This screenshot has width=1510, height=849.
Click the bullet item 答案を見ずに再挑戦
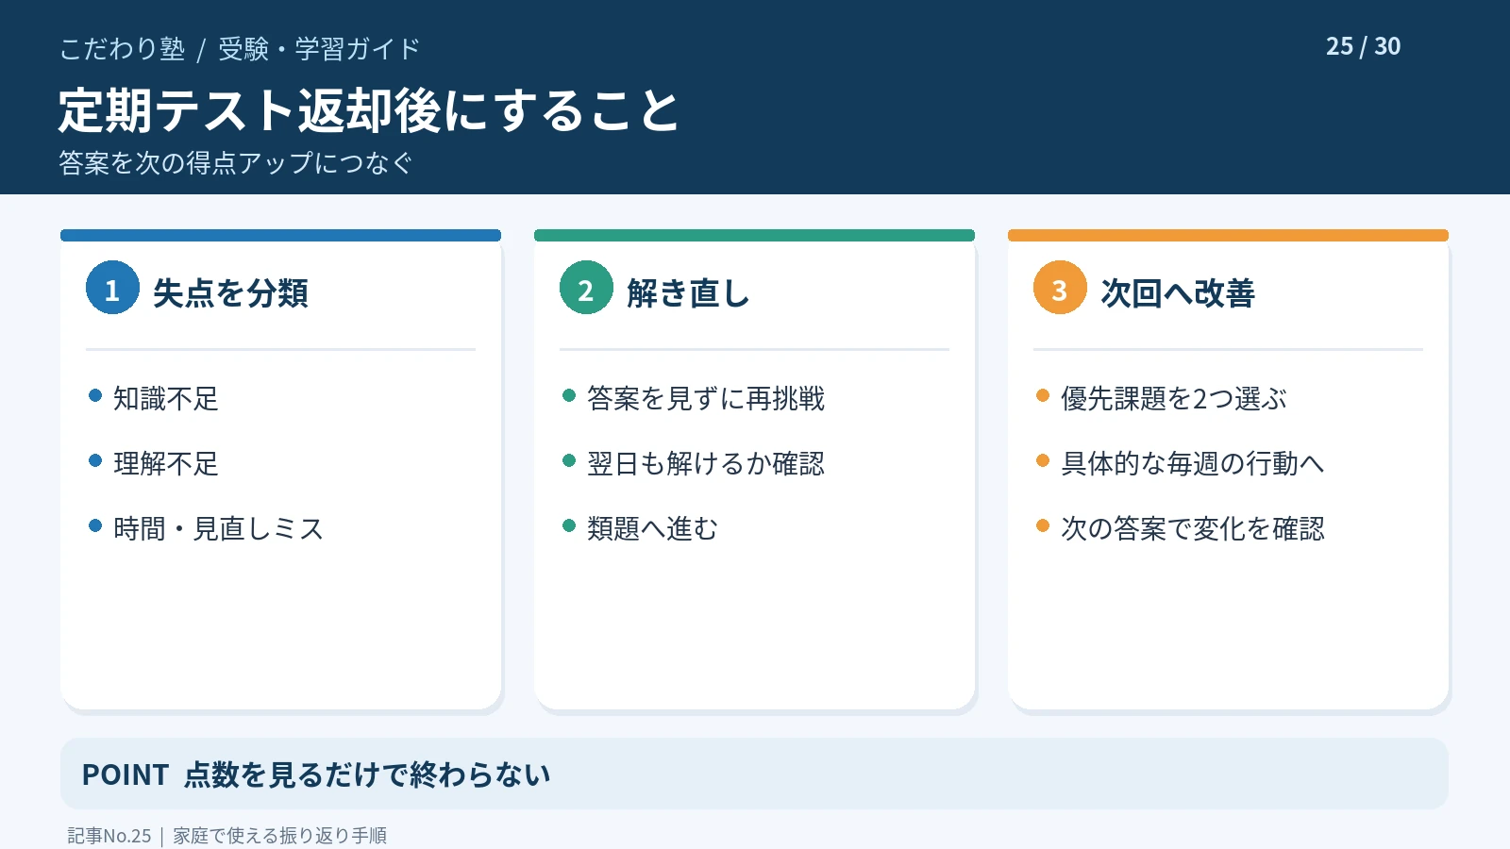click(x=706, y=399)
